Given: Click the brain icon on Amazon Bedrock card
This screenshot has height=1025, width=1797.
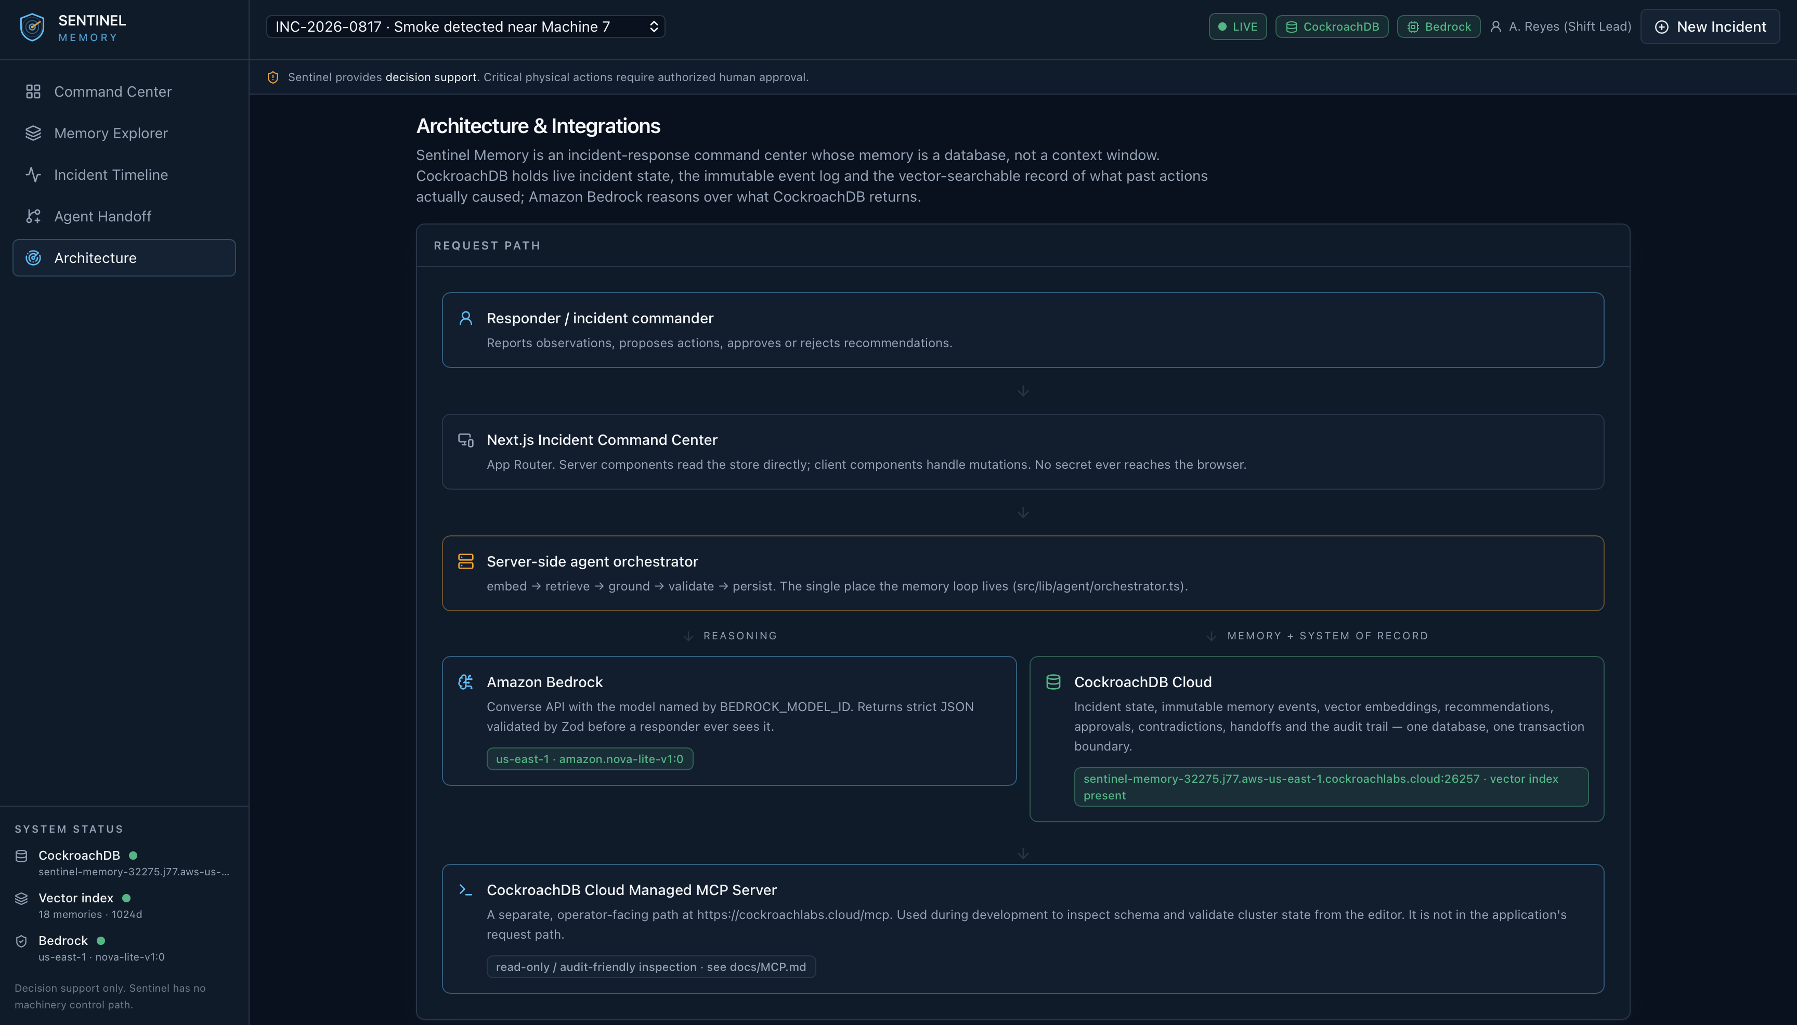Looking at the screenshot, I should [x=465, y=682].
